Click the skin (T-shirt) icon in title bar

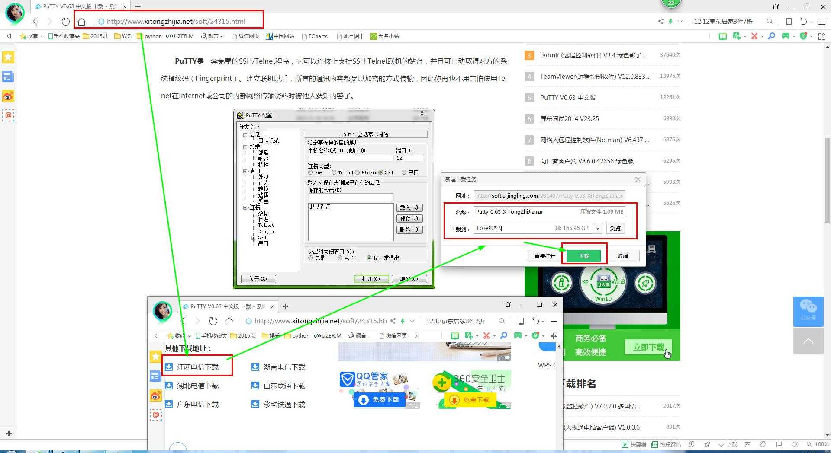[x=776, y=6]
